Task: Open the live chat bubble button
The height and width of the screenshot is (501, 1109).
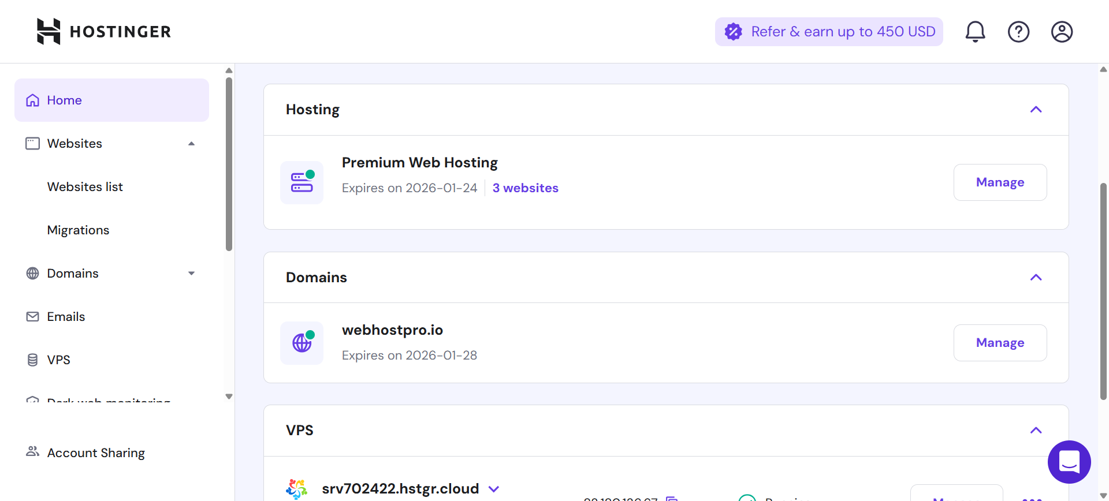Action: 1069,462
